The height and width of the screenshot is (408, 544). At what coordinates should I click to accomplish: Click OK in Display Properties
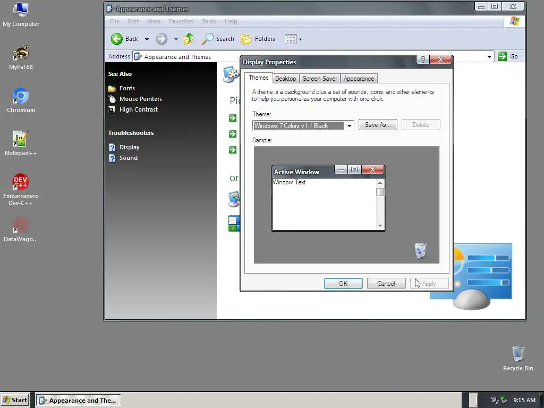(343, 284)
